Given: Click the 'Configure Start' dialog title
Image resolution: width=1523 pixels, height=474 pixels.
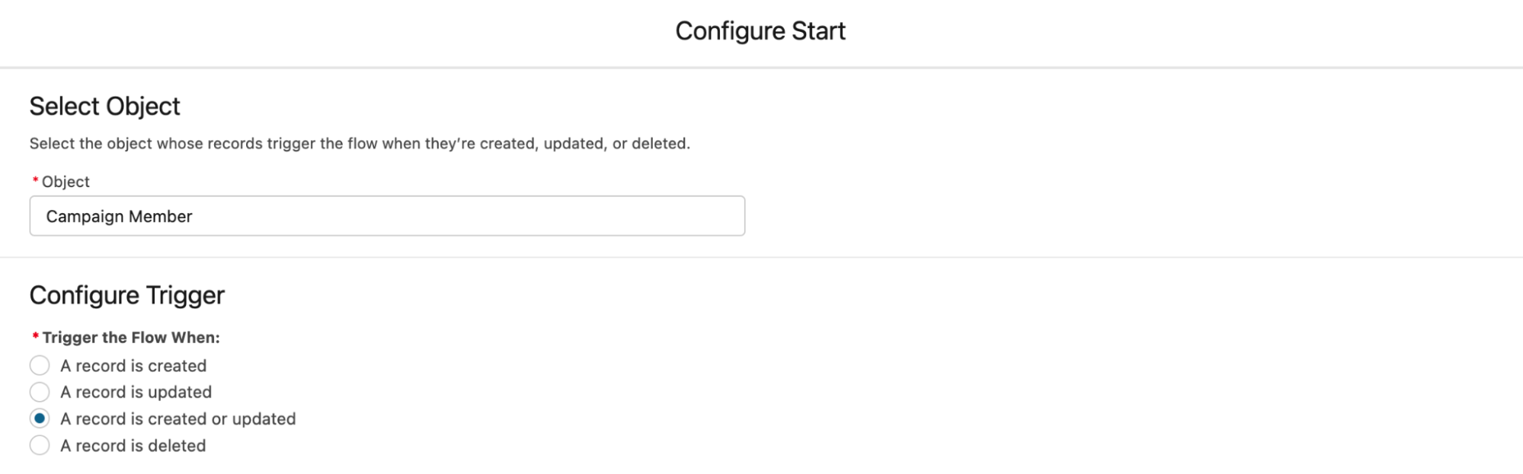Looking at the screenshot, I should point(760,31).
